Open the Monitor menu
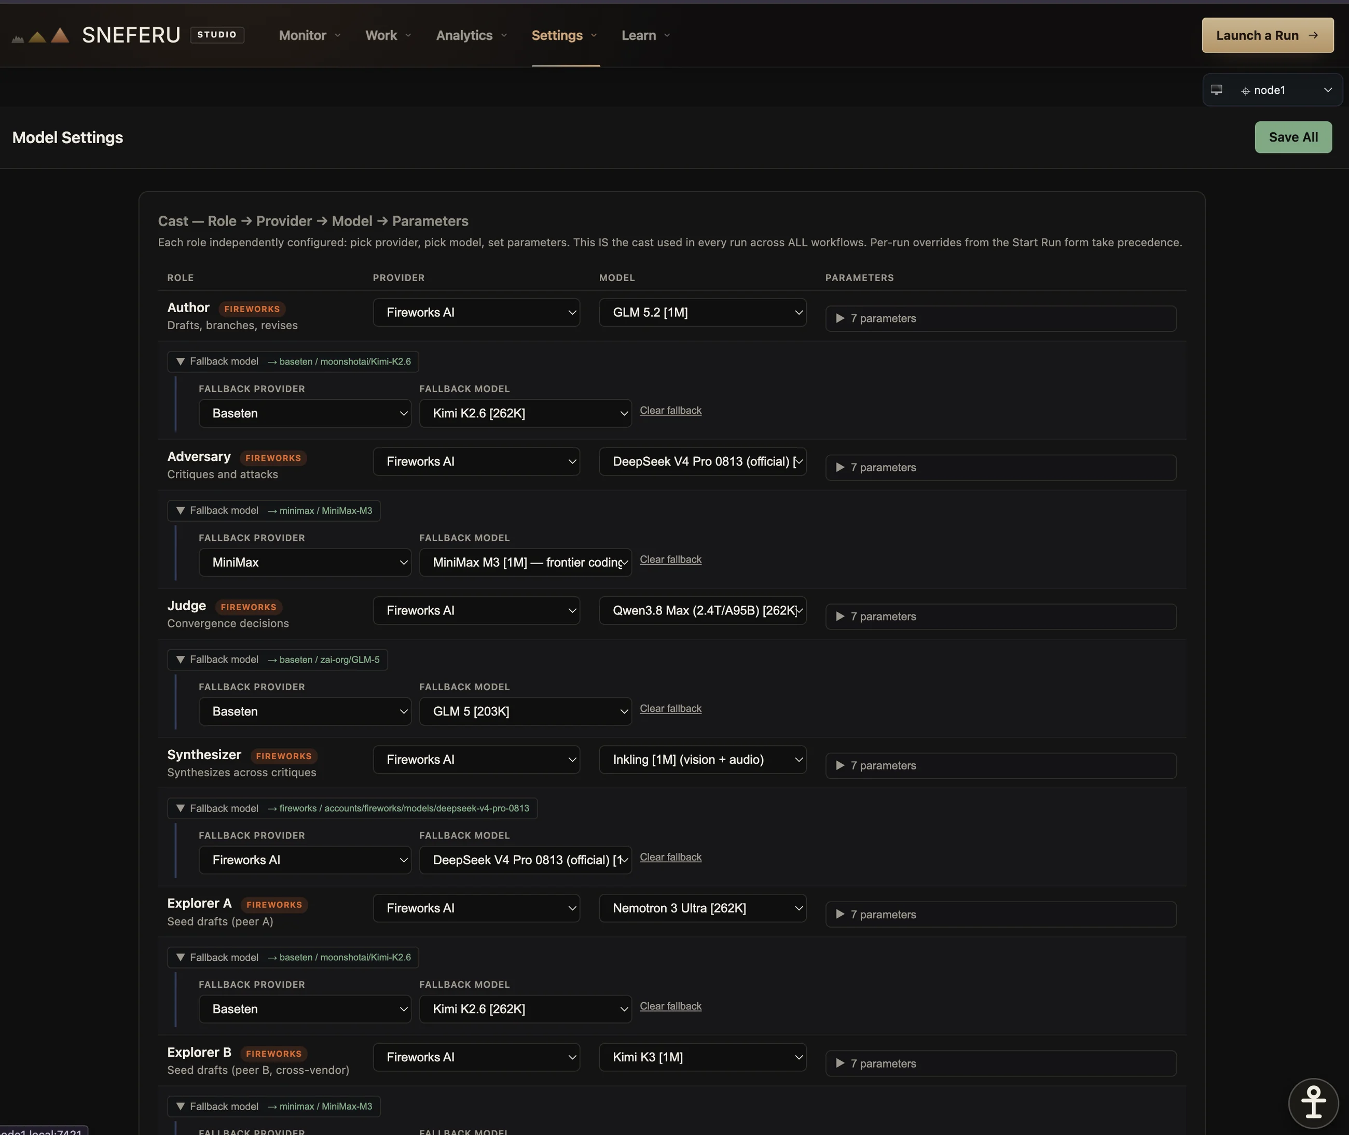The width and height of the screenshot is (1349, 1135). 309,35
